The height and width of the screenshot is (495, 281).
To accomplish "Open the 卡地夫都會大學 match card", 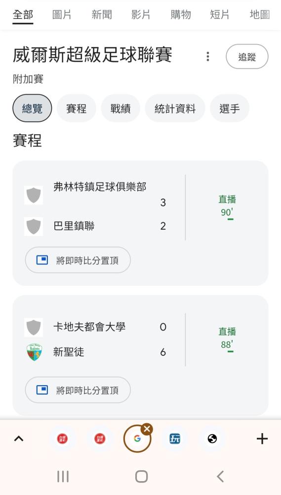I will click(x=140, y=340).
